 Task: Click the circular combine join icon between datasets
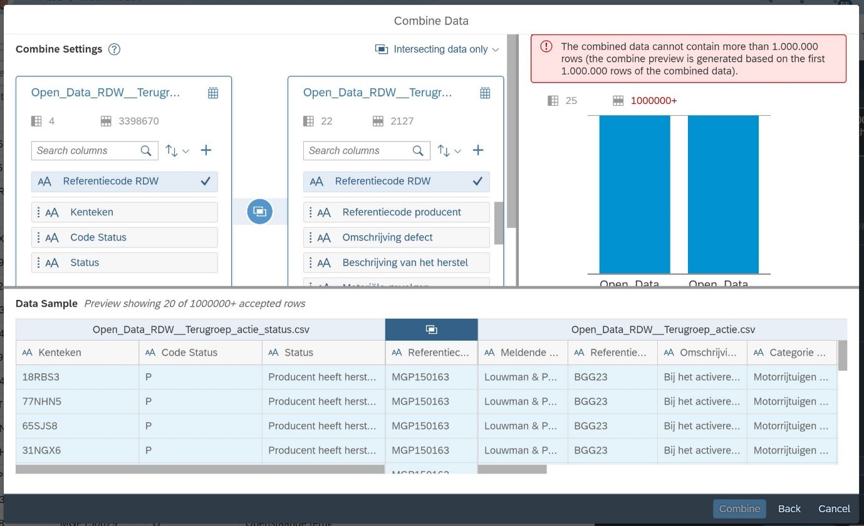pos(259,212)
